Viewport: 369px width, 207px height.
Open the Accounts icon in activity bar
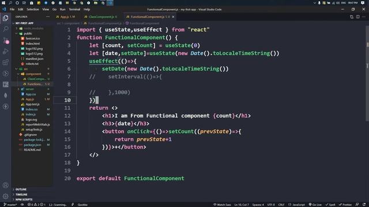coord(5,185)
